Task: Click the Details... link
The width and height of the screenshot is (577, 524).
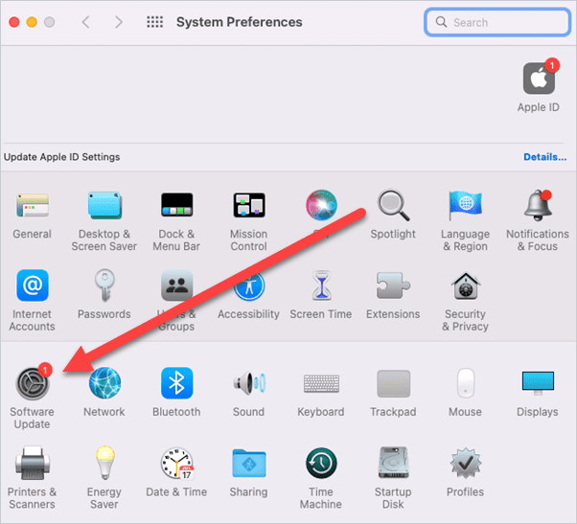Action: click(544, 157)
